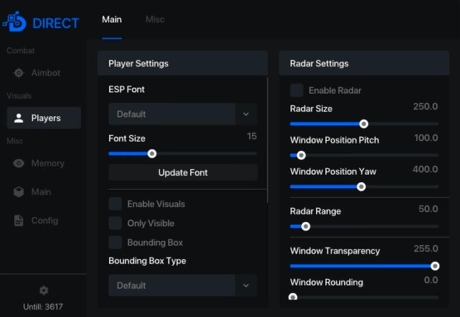Select the Players person icon
The height and width of the screenshot is (317, 460).
tap(19, 118)
